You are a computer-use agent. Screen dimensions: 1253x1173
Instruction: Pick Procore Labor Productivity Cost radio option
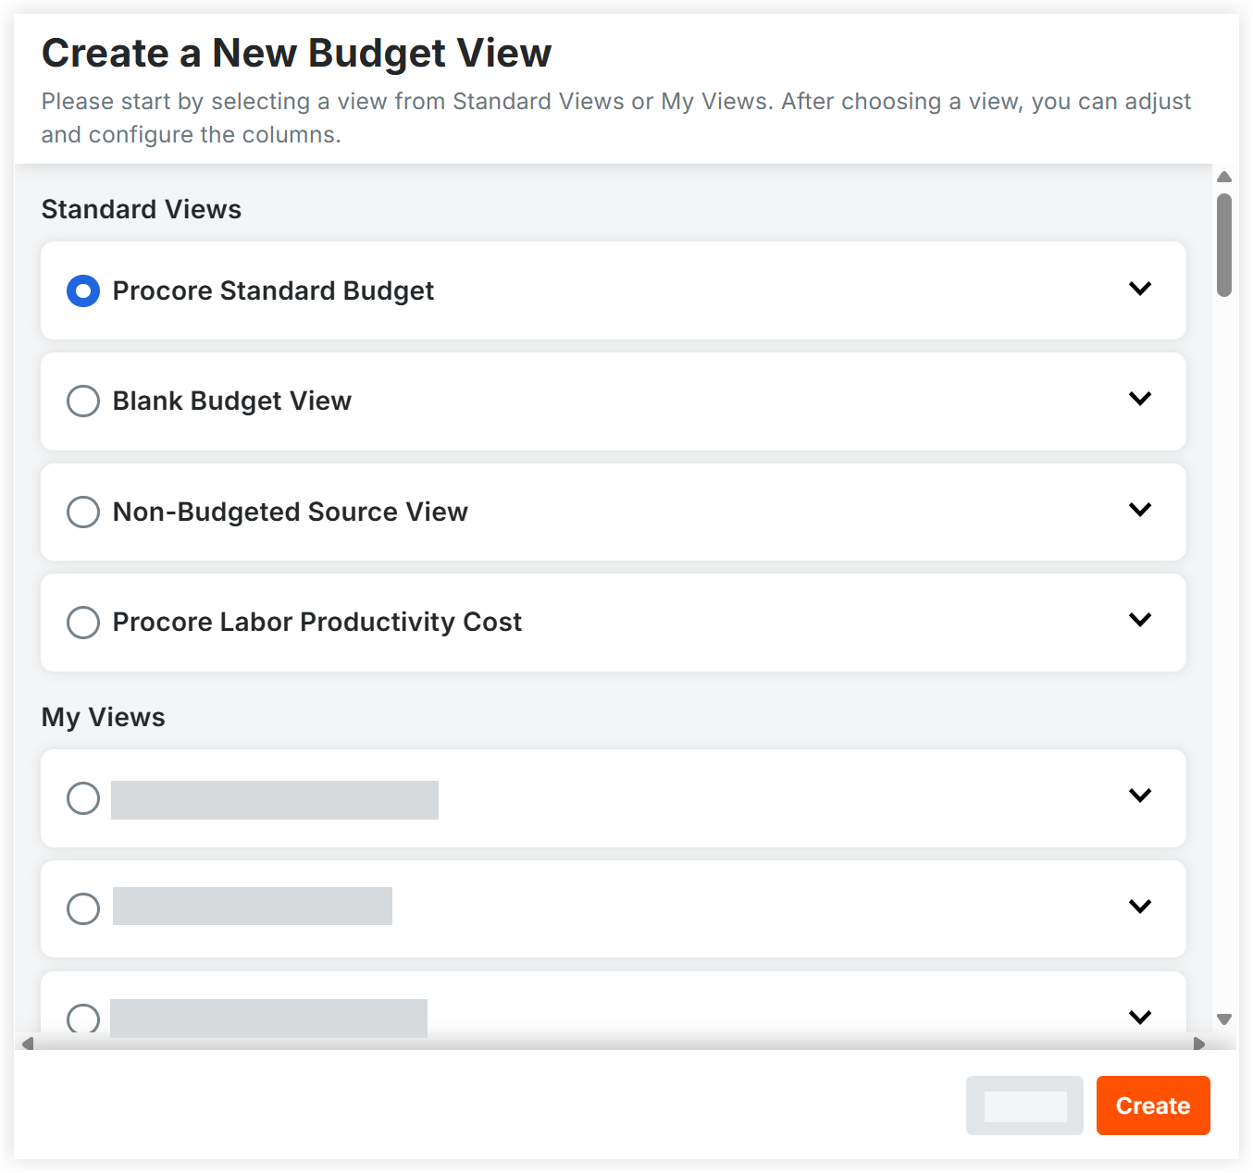pos(83,623)
